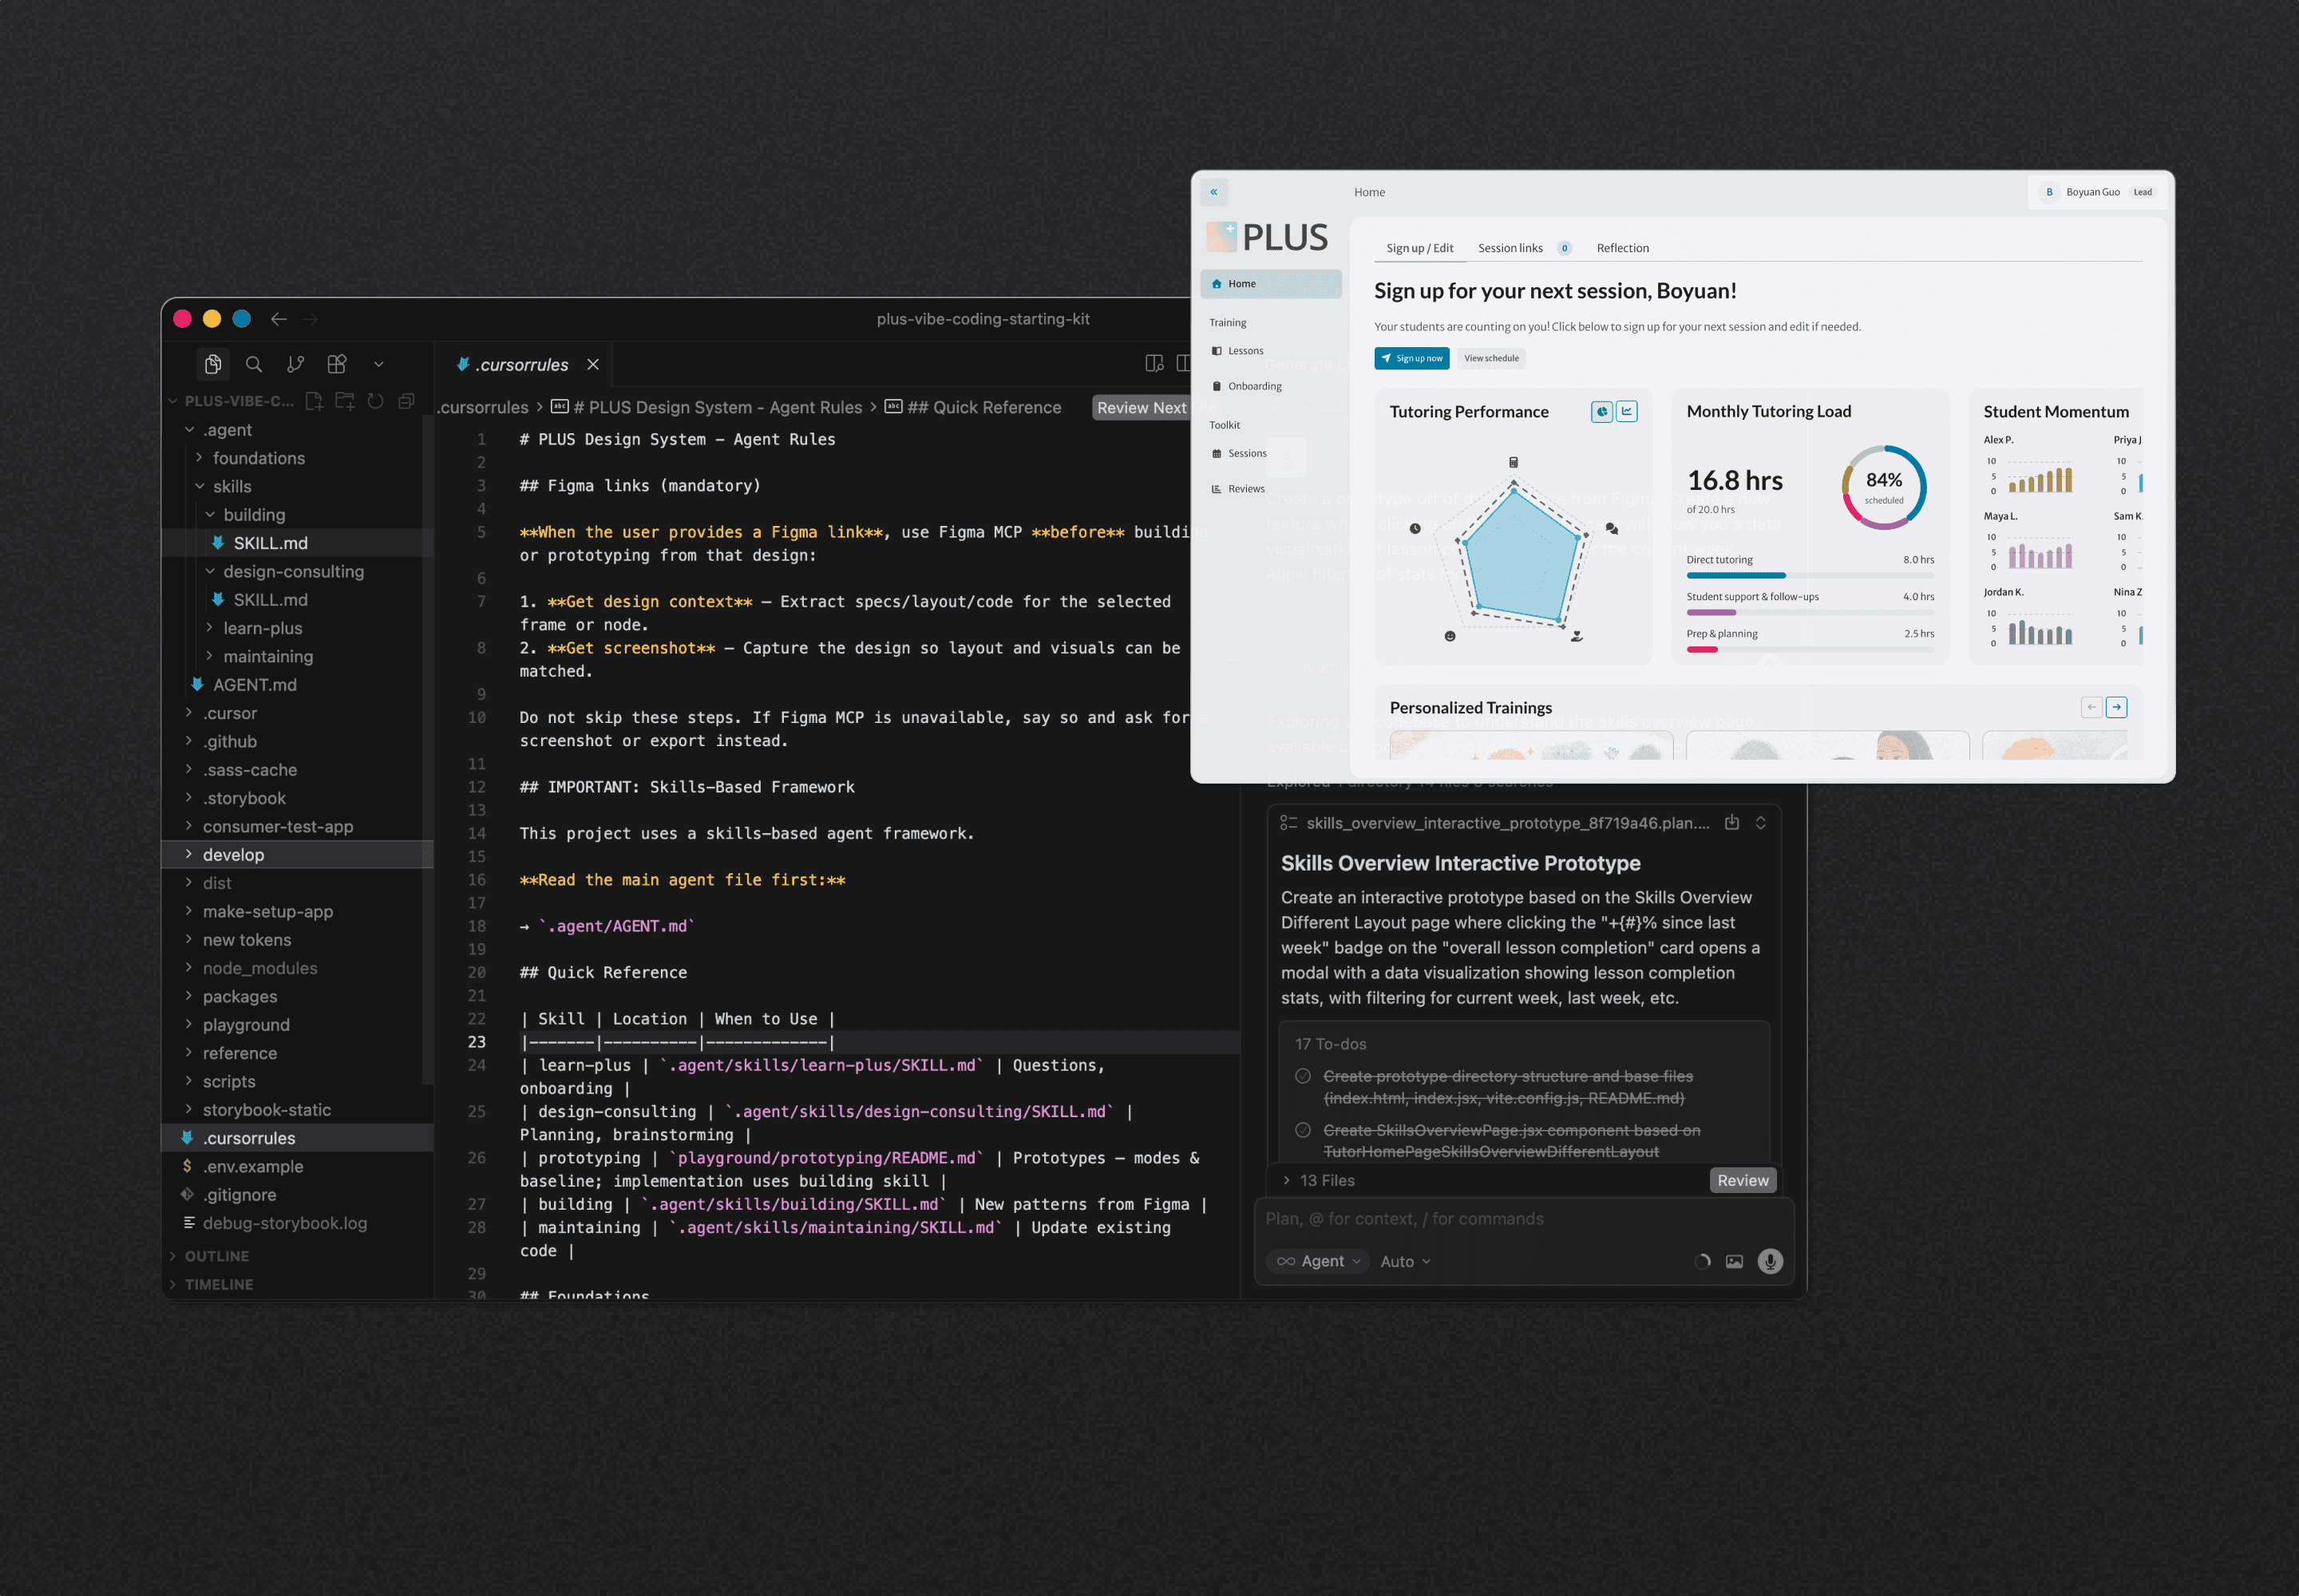Expand the develop folder in explorer
2299x1596 pixels.
click(x=233, y=855)
